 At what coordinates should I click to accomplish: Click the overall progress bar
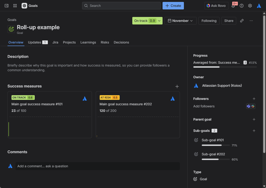point(225,67)
